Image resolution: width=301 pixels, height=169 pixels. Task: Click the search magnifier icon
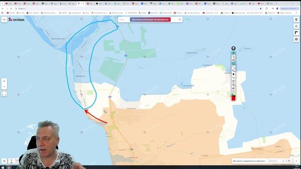tap(180, 20)
